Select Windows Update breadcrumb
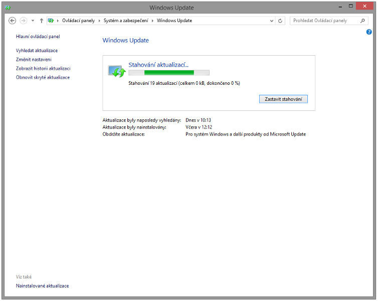378x301 pixels. click(x=174, y=21)
